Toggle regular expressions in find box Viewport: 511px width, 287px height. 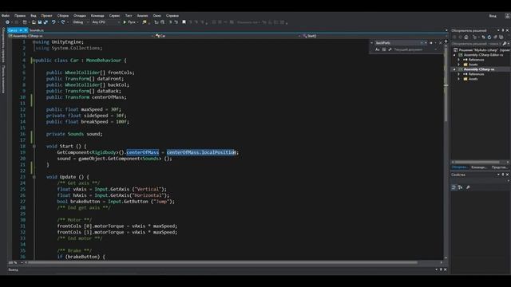tap(390, 49)
